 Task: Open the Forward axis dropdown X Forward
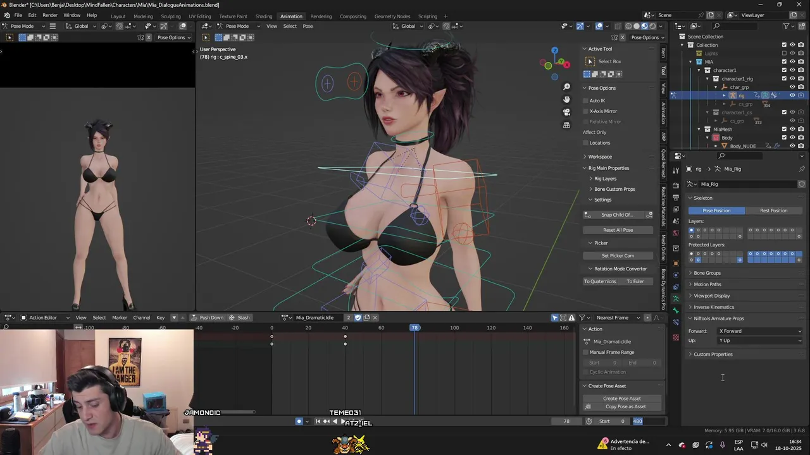[x=759, y=331]
